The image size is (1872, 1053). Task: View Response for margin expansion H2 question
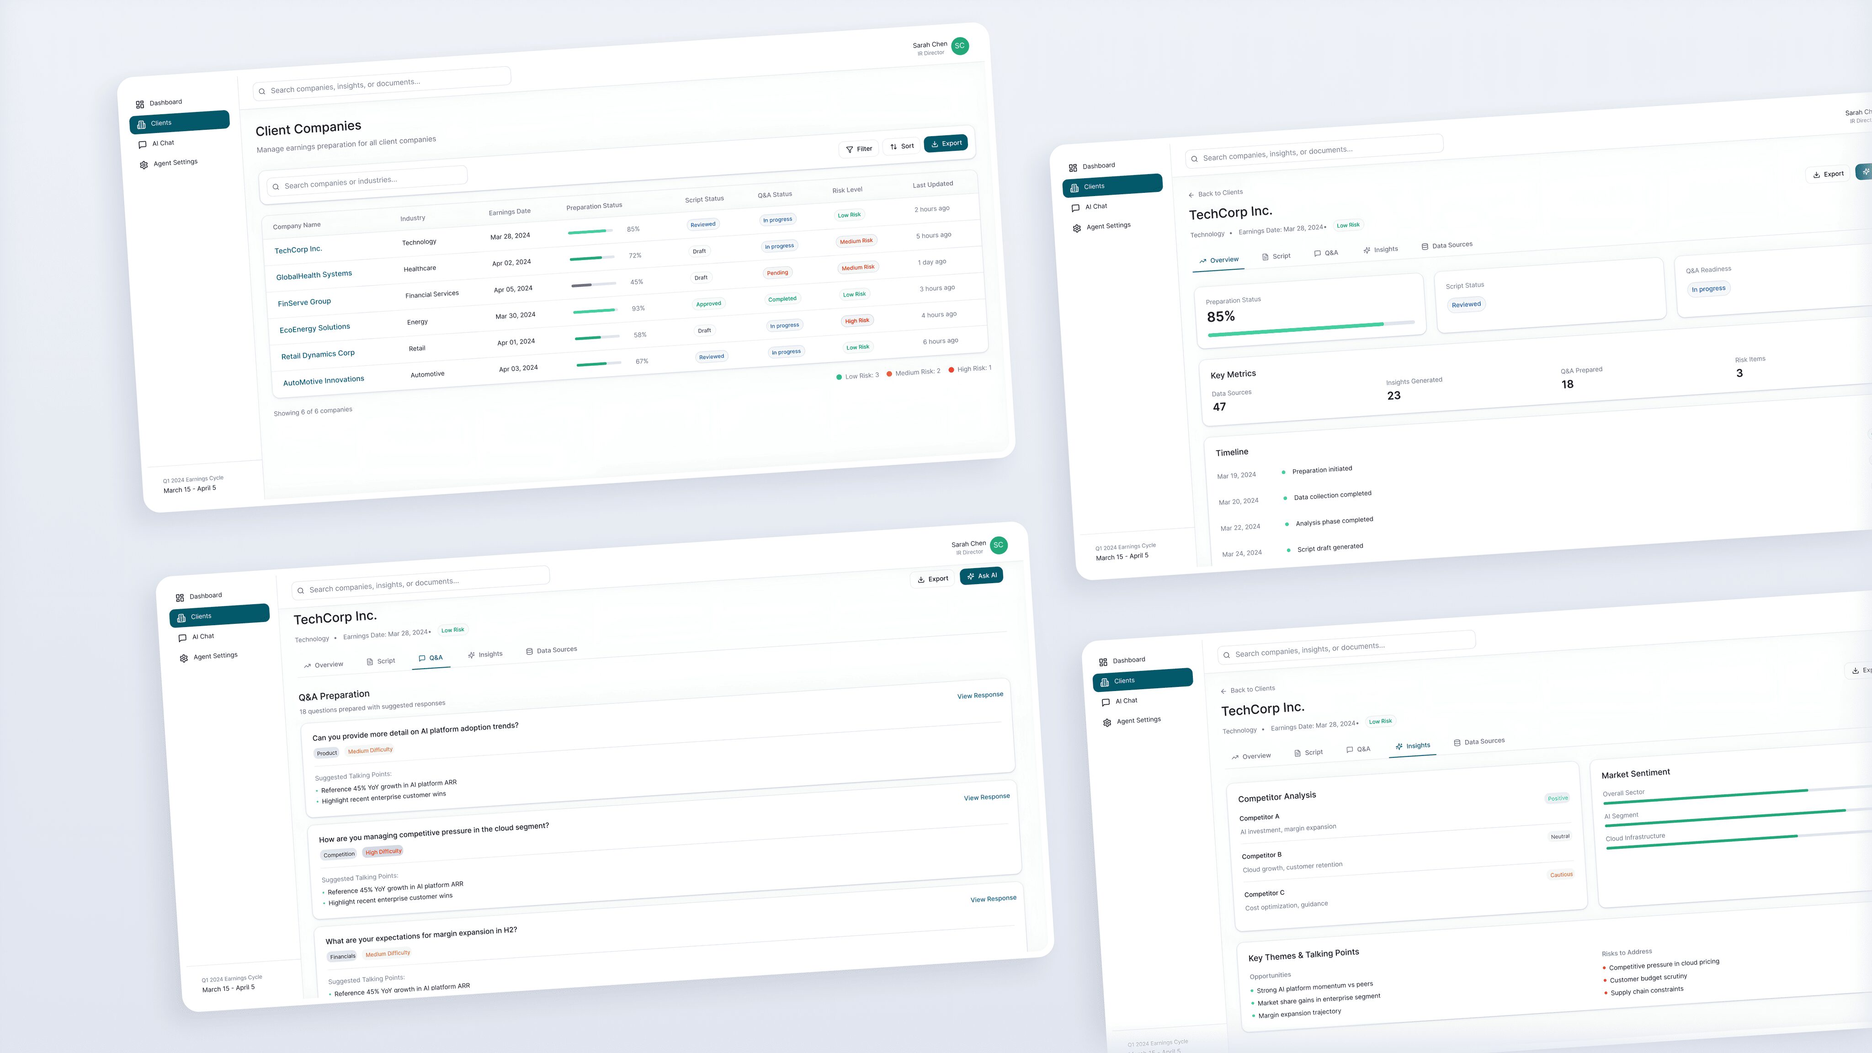click(x=993, y=899)
